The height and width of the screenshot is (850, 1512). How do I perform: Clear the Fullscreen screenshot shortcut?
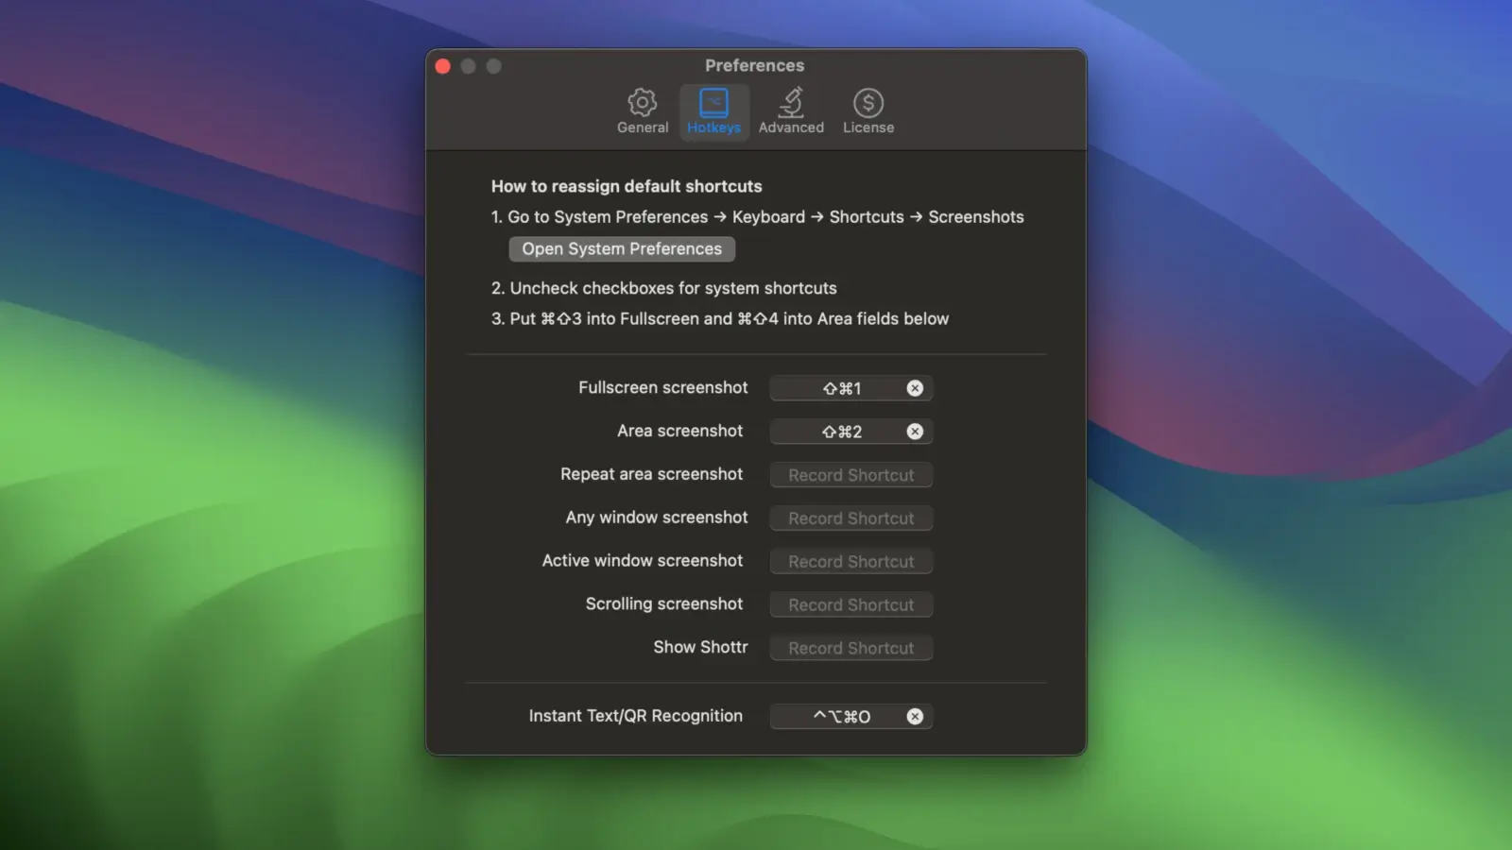click(x=915, y=388)
